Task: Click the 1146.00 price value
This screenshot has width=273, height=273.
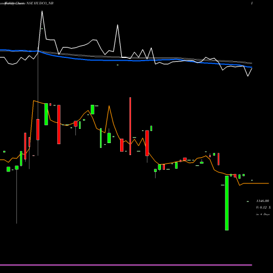Action: coord(263,201)
